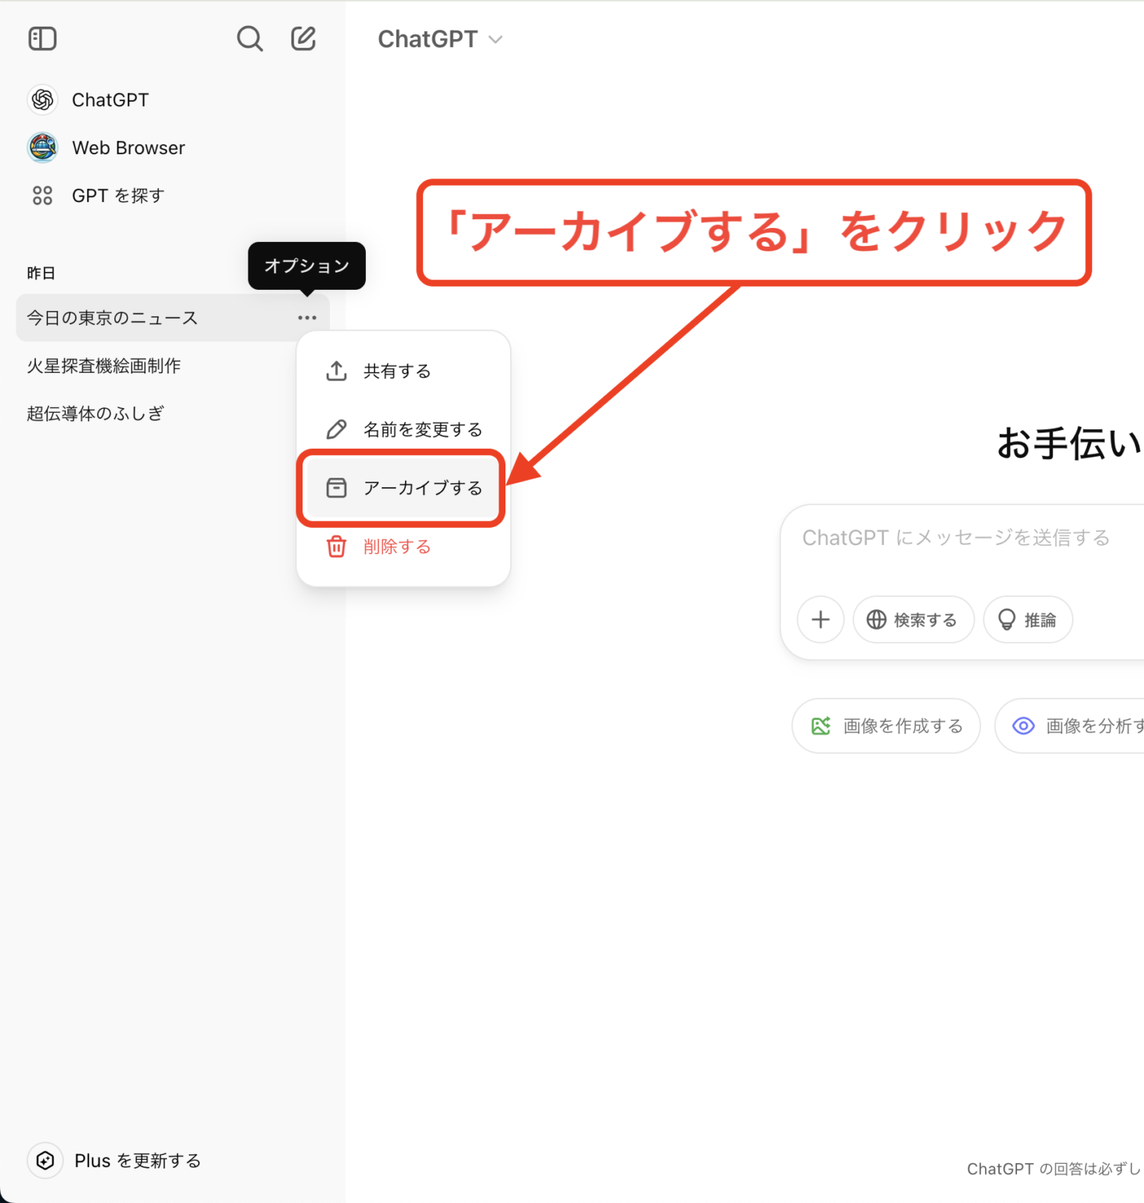Viewport: 1144px width, 1203px height.
Task: Choose 共有する from the context menu
Action: tap(397, 371)
